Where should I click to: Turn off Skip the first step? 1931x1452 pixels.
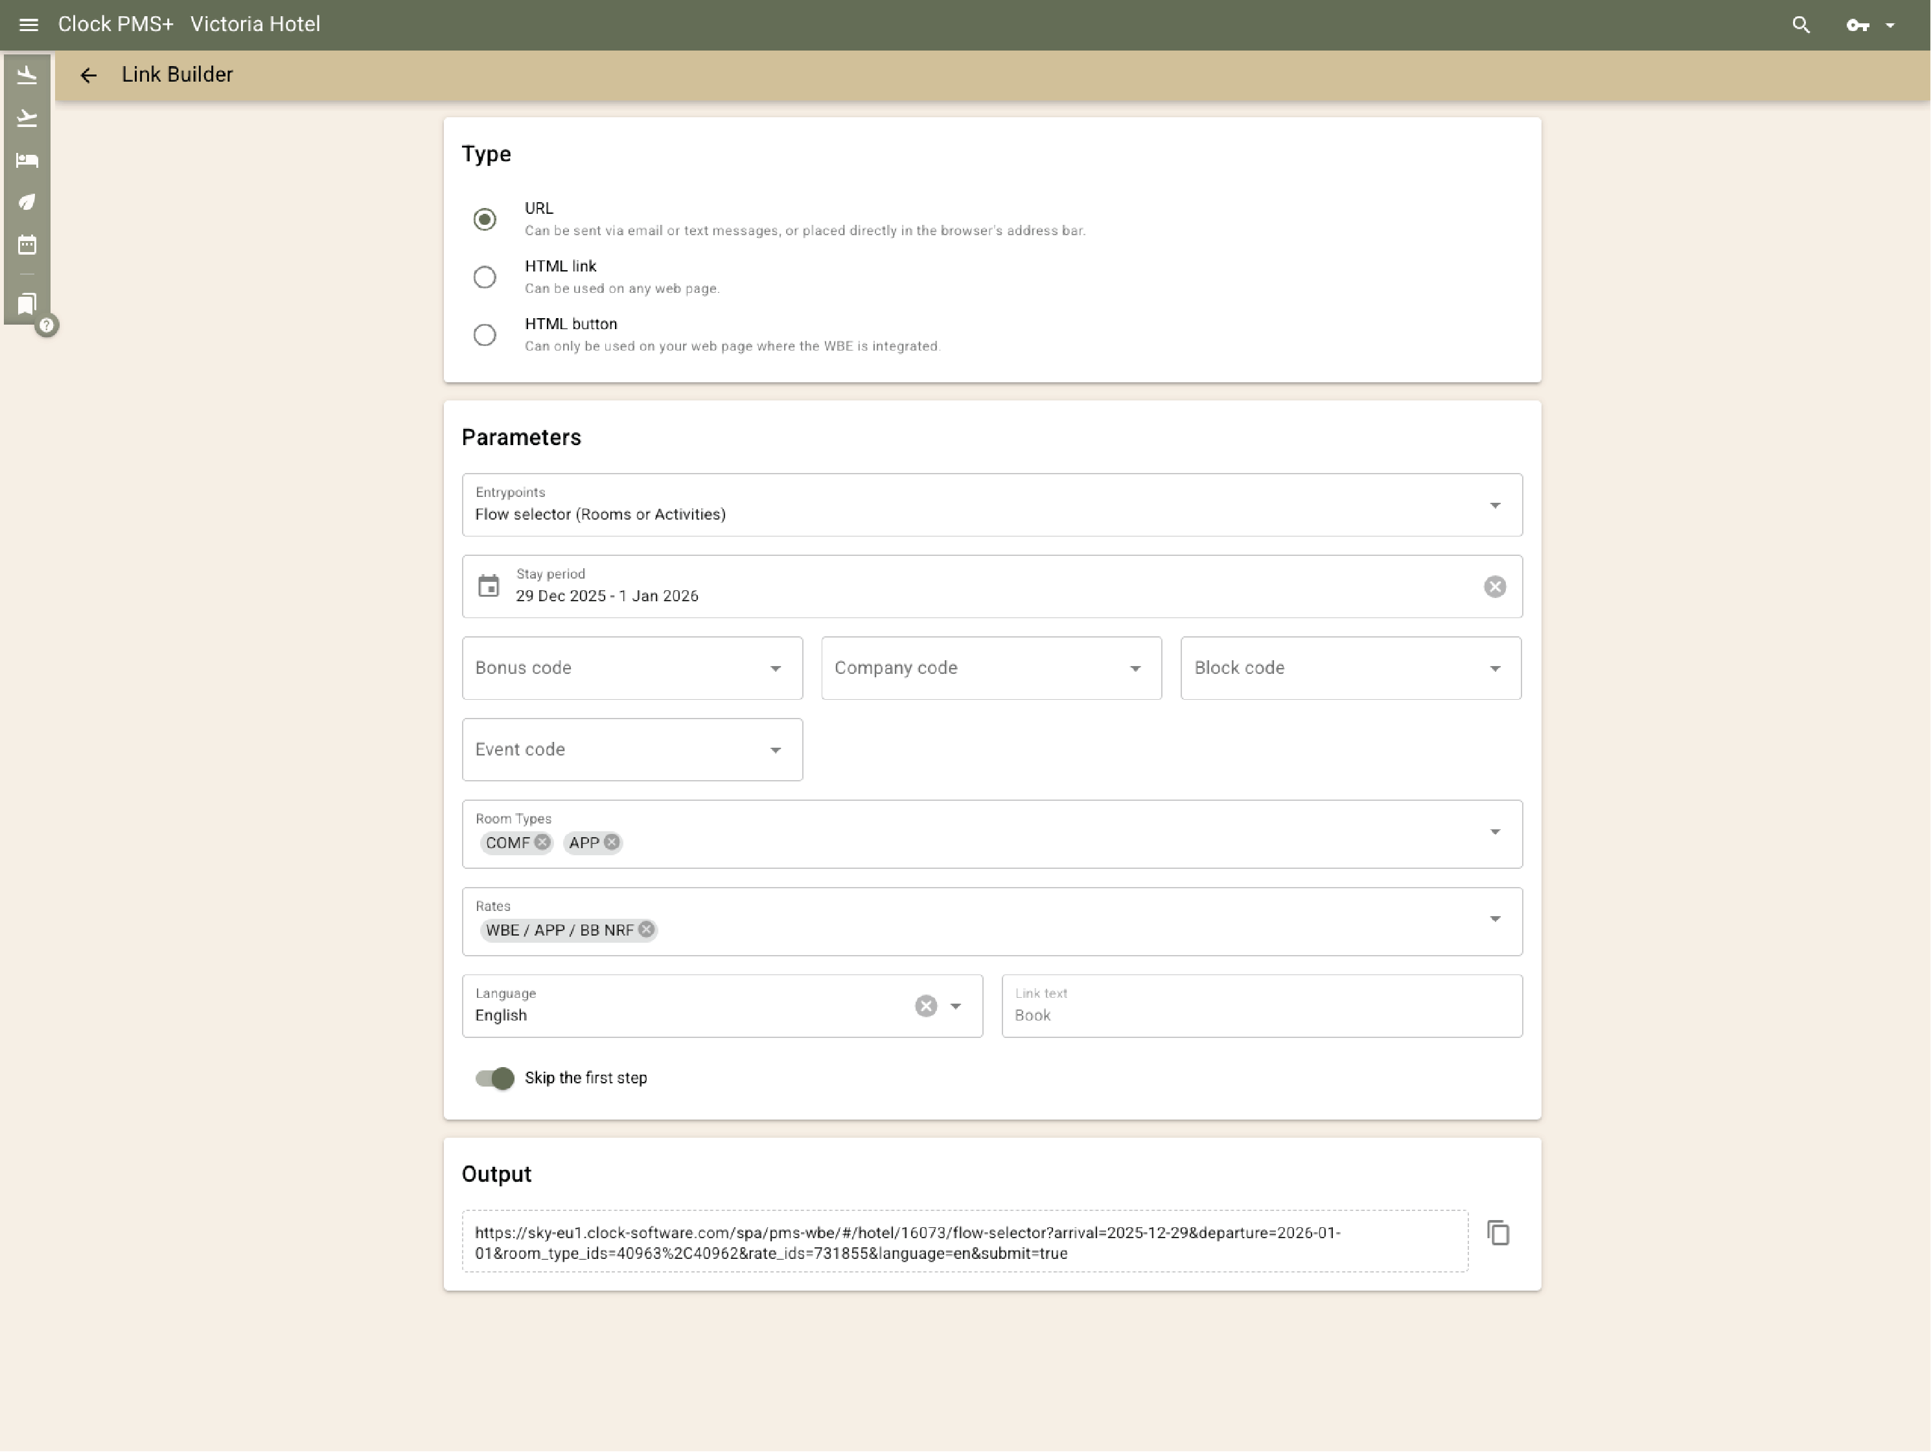tap(494, 1078)
